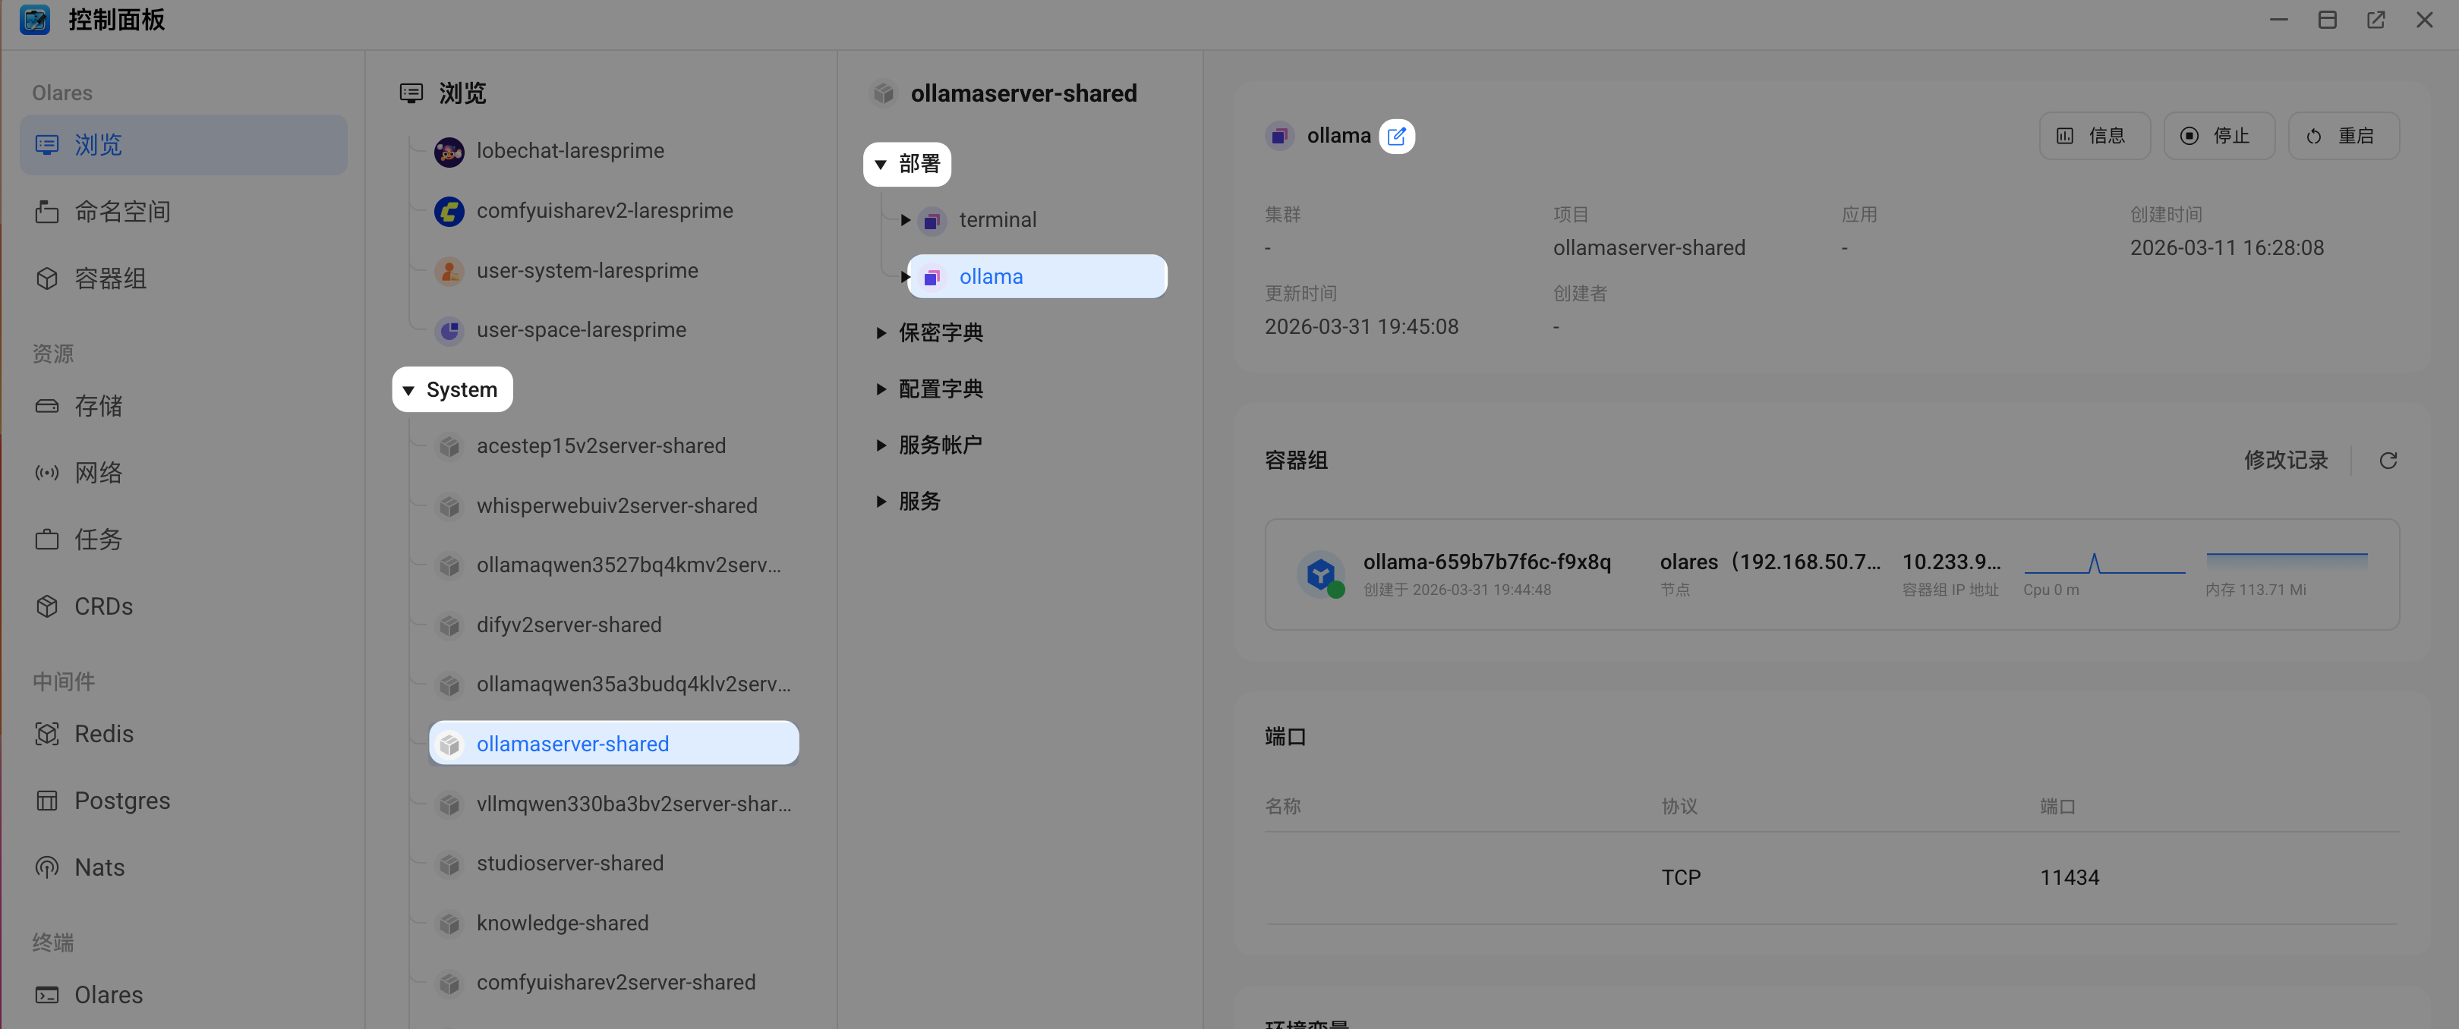
Task: Open the 任务 jobs section
Action: tap(97, 538)
